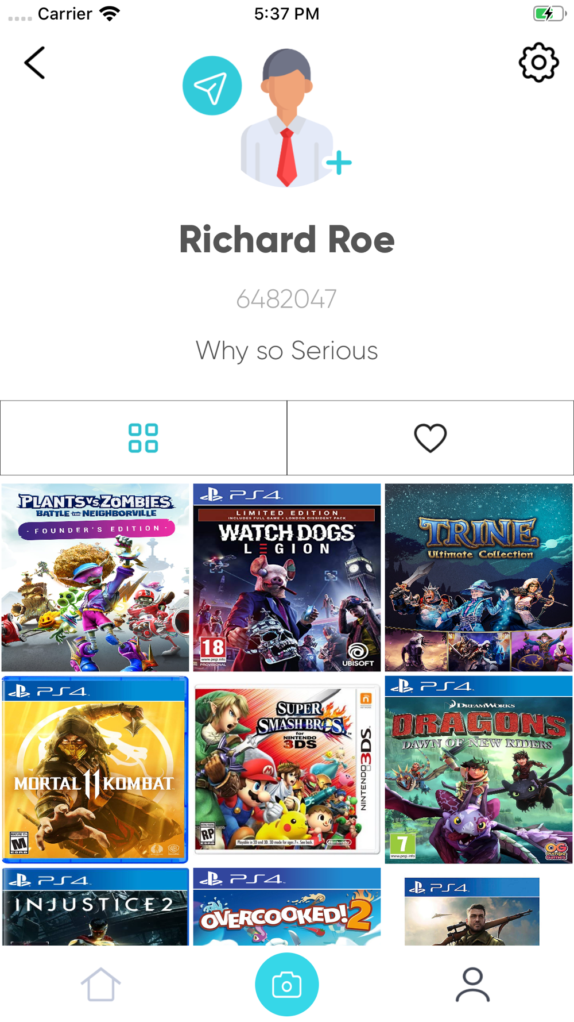Switch to grid collection tab
Viewport: 574px width, 1022px height.
tap(143, 438)
